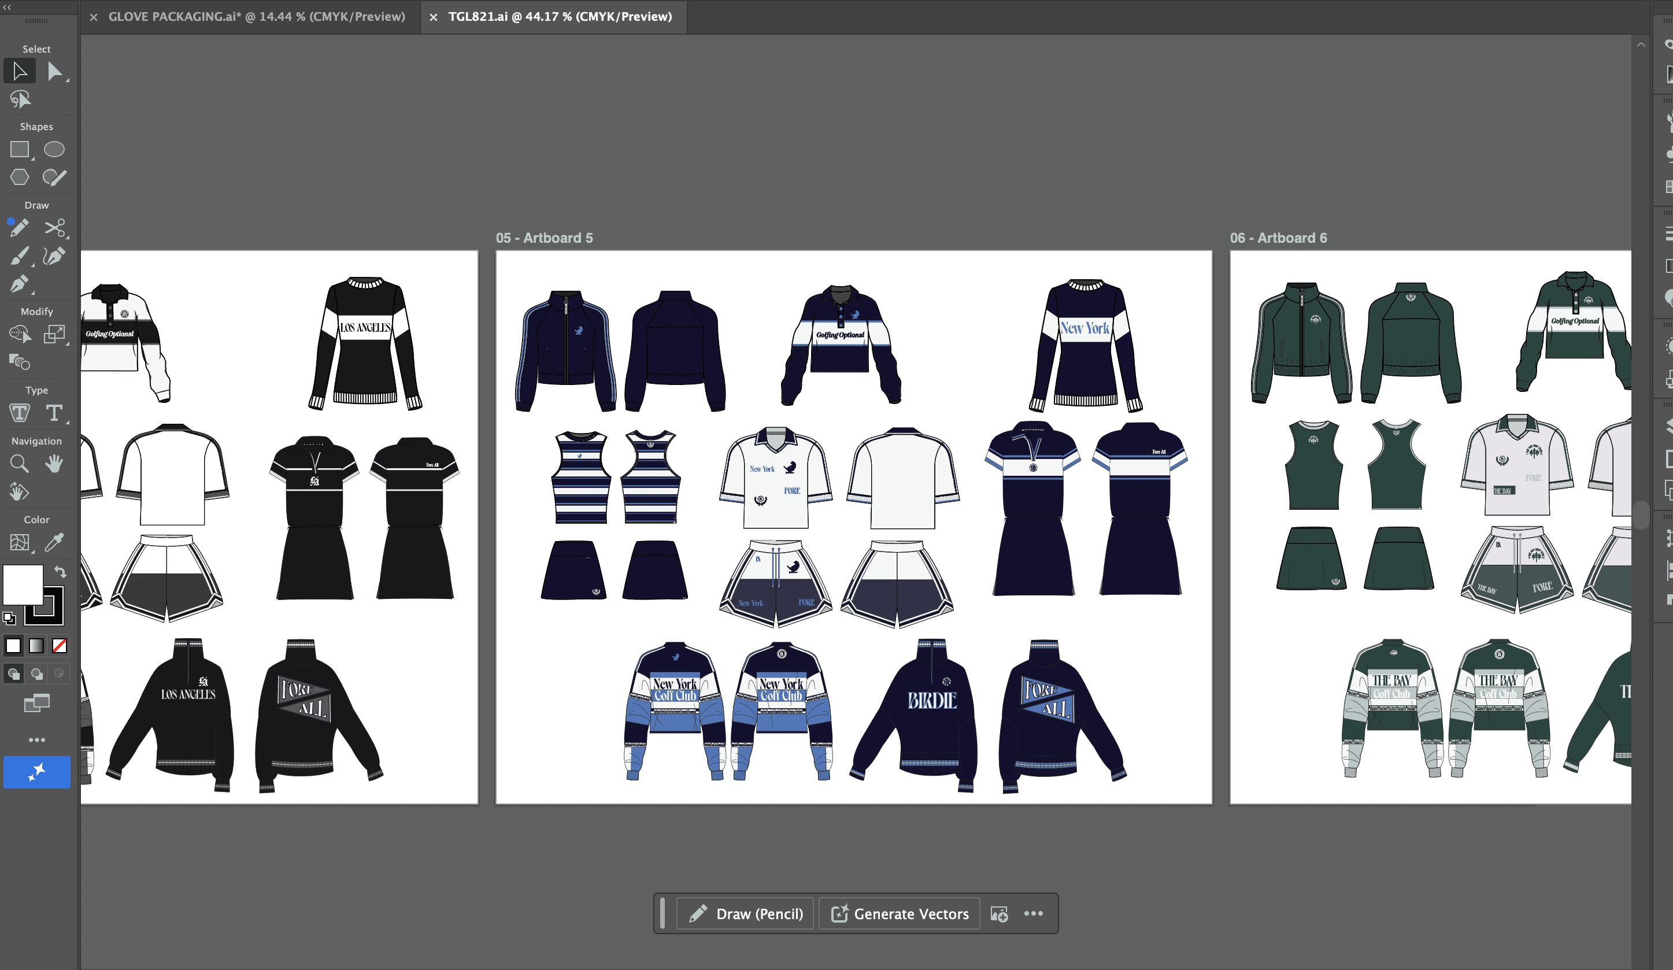The height and width of the screenshot is (970, 1673).
Task: Select the Eyedropper tool
Action: click(x=54, y=542)
